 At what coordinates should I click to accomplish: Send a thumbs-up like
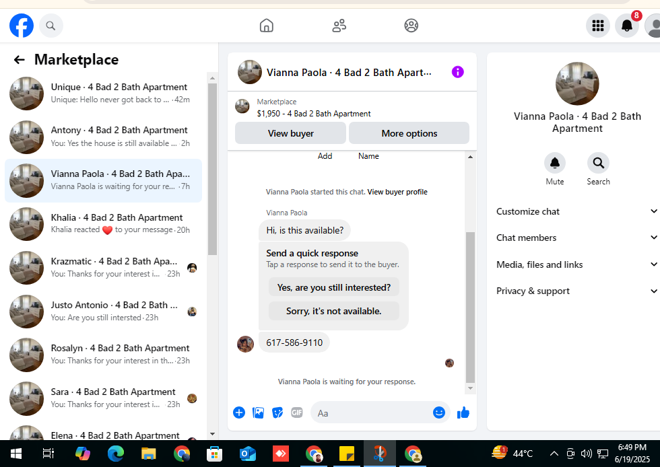(463, 412)
